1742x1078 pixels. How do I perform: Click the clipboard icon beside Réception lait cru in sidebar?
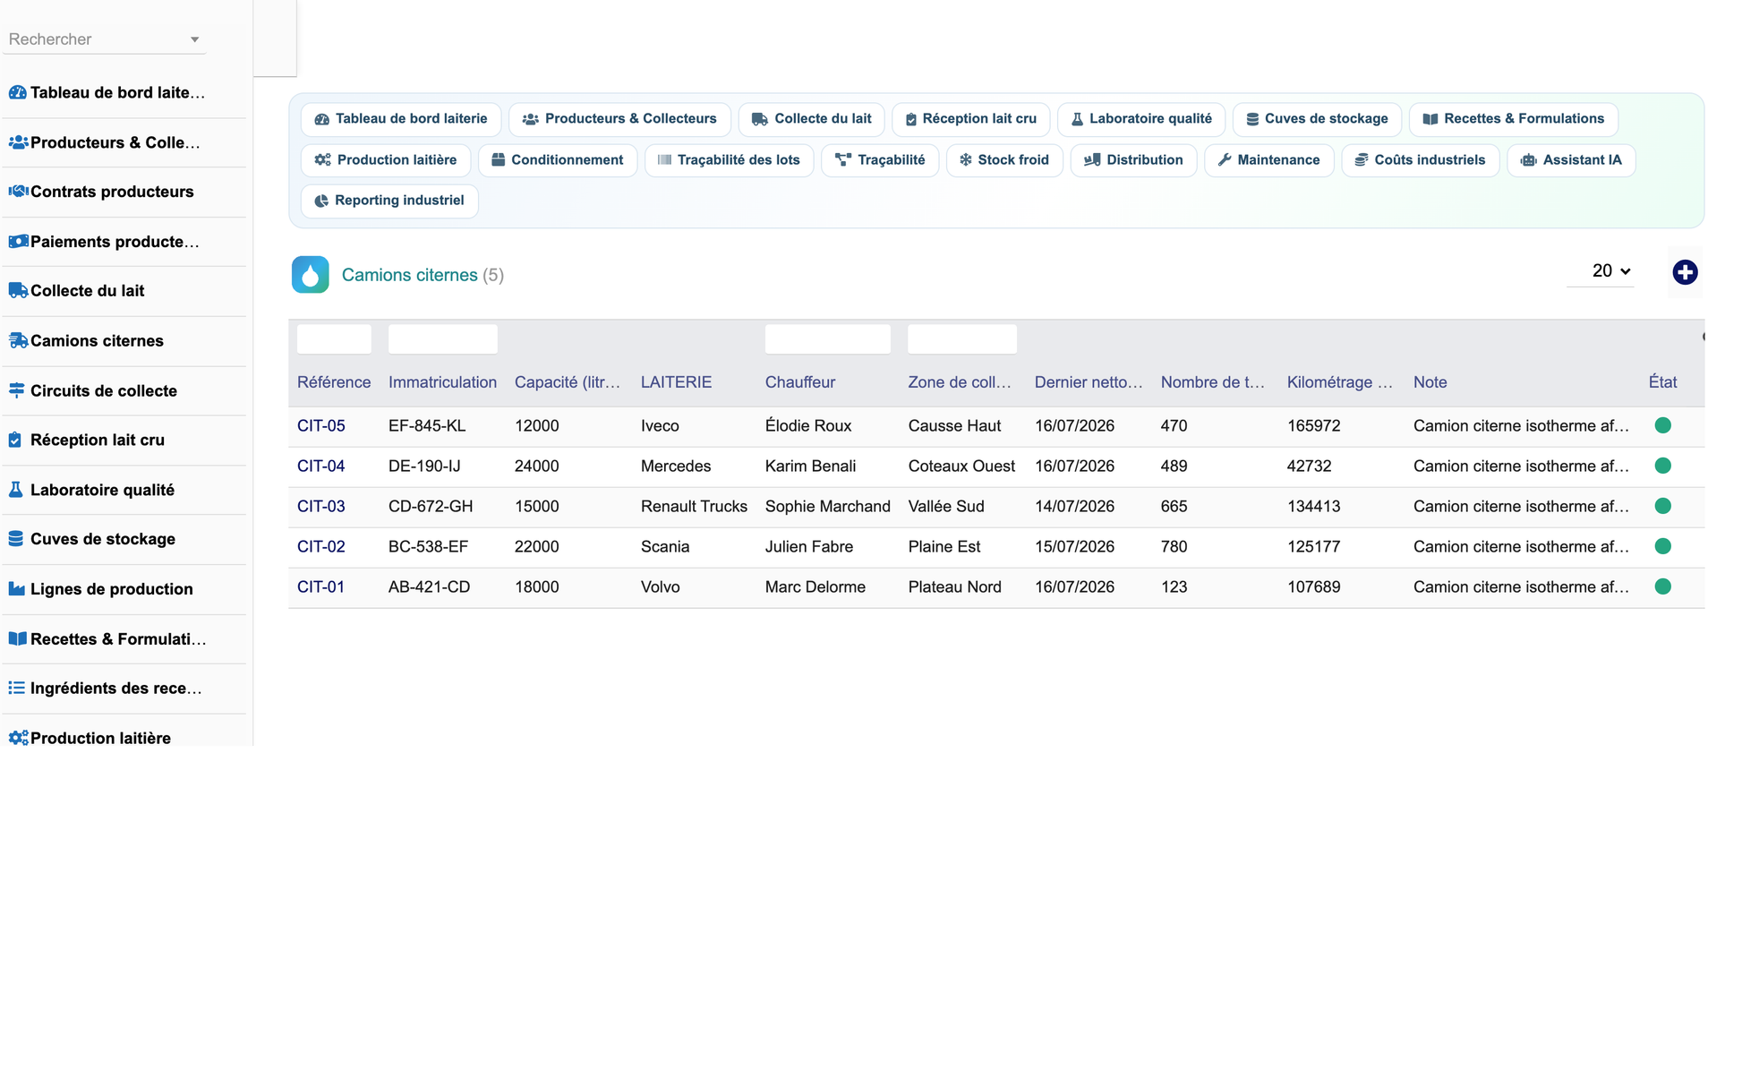(15, 440)
